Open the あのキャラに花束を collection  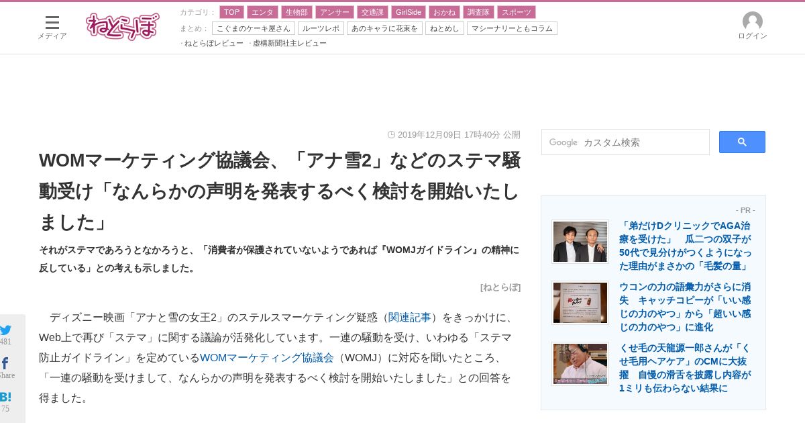point(384,28)
